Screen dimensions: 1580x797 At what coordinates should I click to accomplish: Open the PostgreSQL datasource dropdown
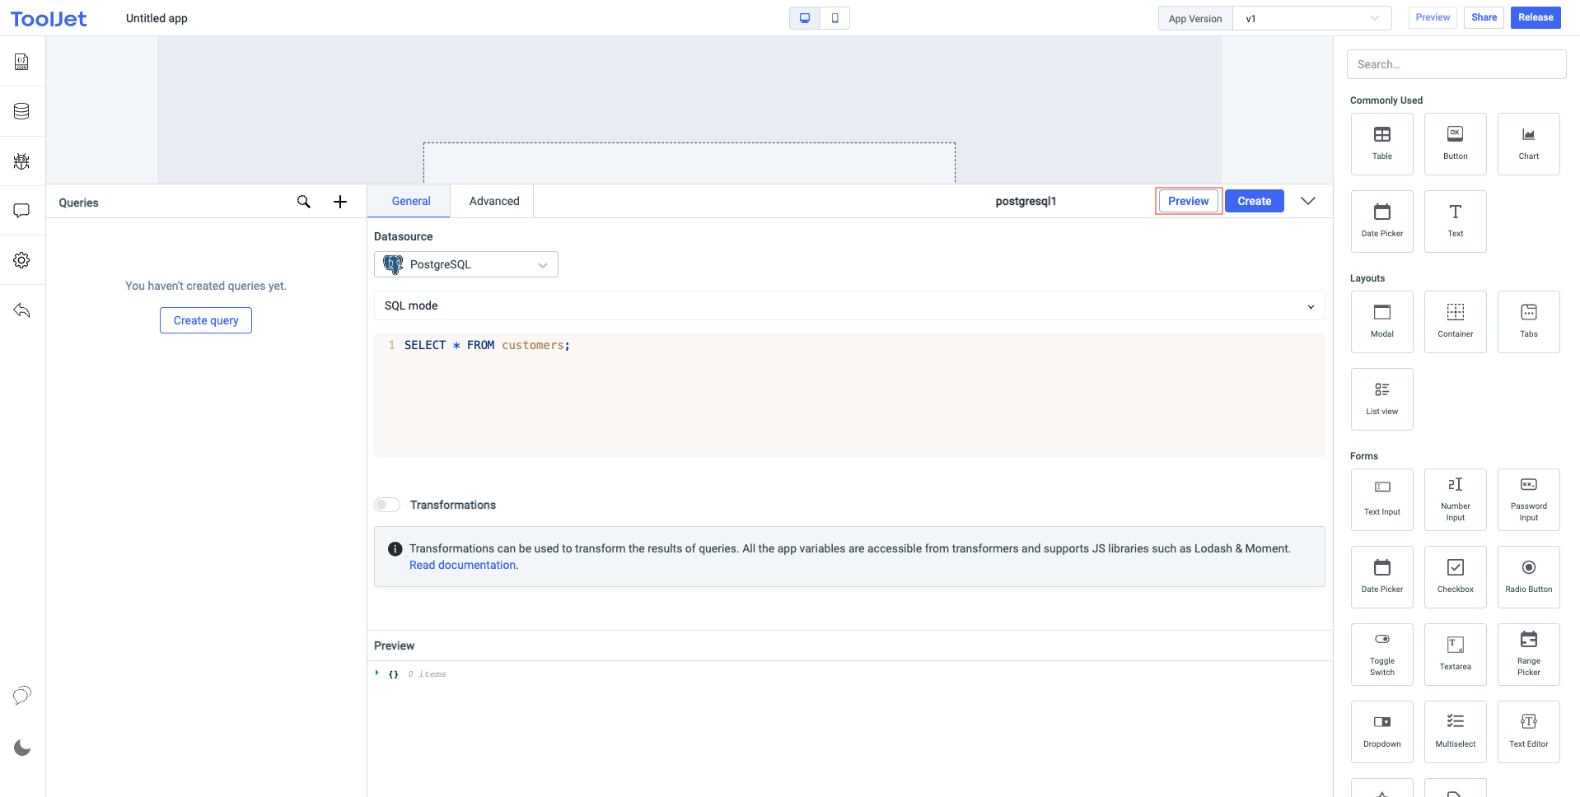[x=465, y=264]
